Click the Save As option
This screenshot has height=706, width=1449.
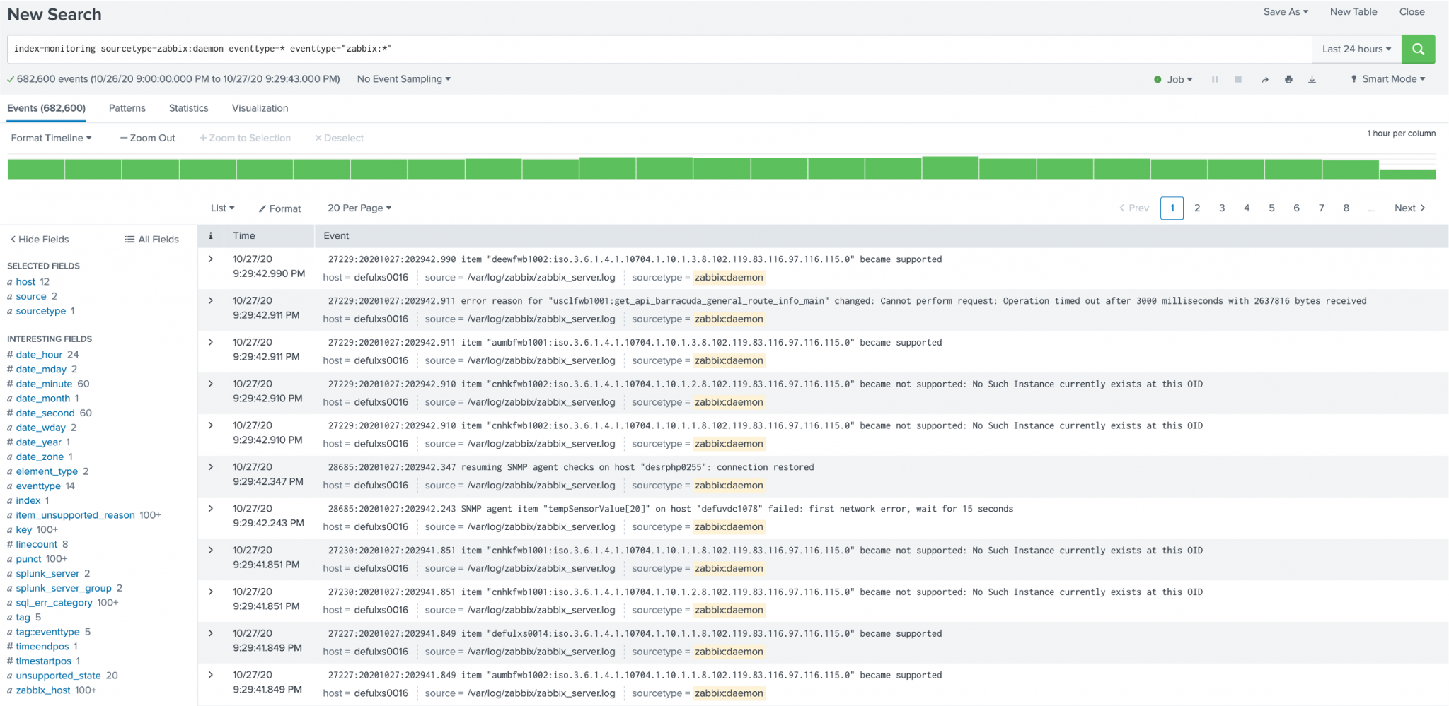1285,11
